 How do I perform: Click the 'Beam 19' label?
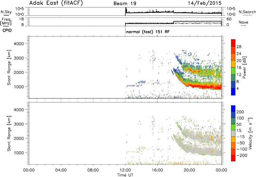click(125, 4)
